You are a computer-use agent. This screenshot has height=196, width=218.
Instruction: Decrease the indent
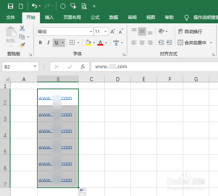click(x=161, y=43)
